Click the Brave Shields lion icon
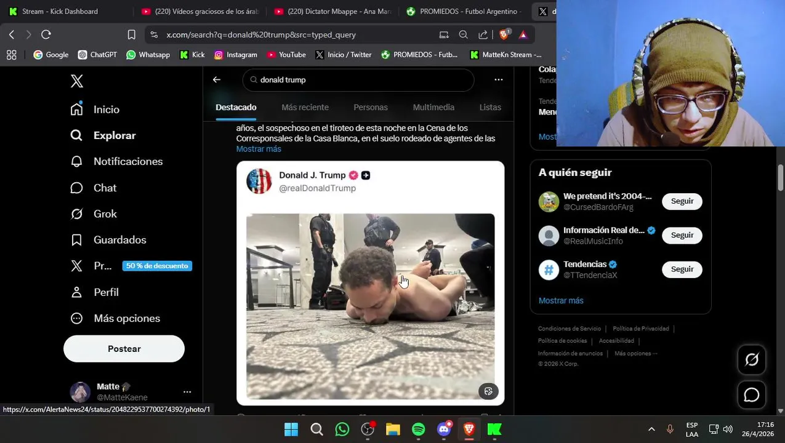The height and width of the screenshot is (443, 785). coord(504,34)
